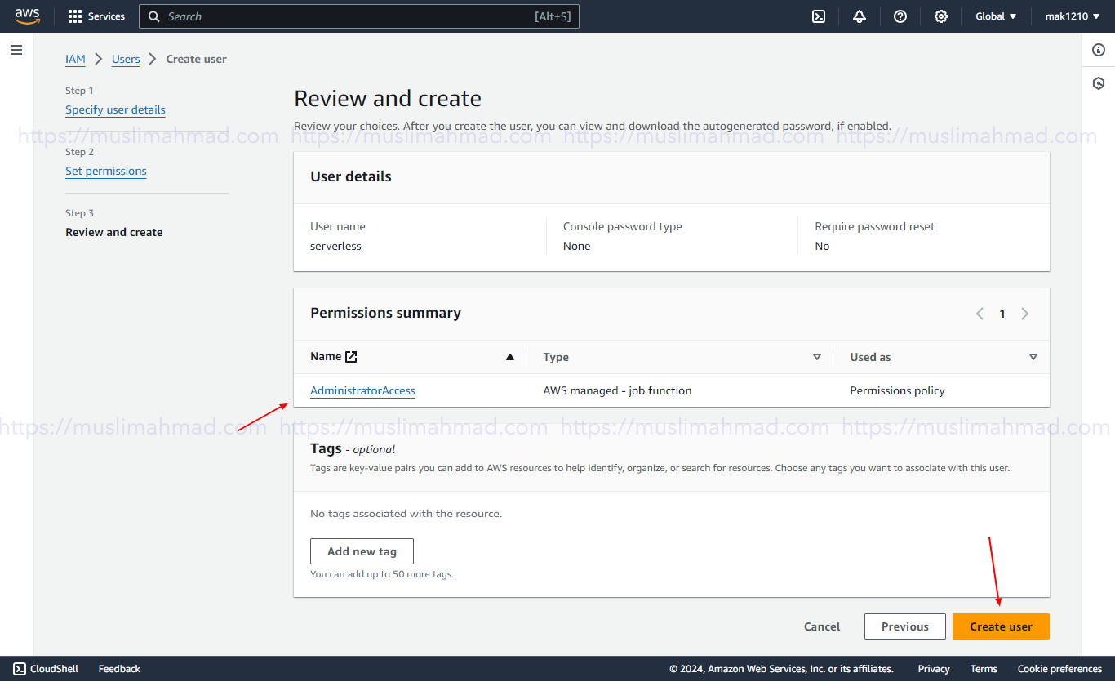Open the info panel icon on the right
The height and width of the screenshot is (682, 1115).
point(1099,50)
